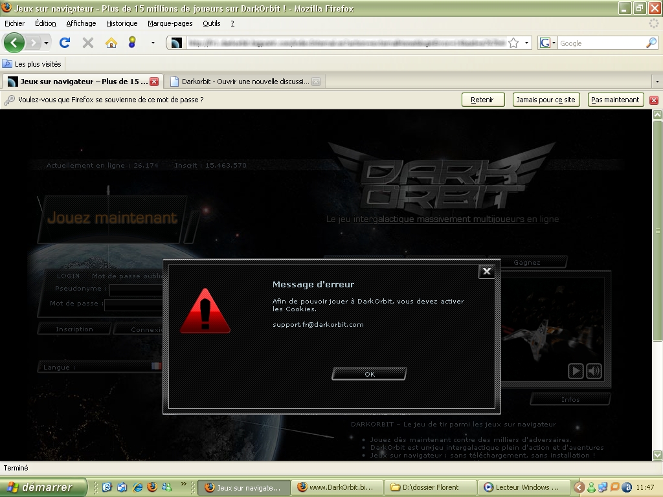Open the ? help menu
Screen dimensions: 663x497
point(232,23)
